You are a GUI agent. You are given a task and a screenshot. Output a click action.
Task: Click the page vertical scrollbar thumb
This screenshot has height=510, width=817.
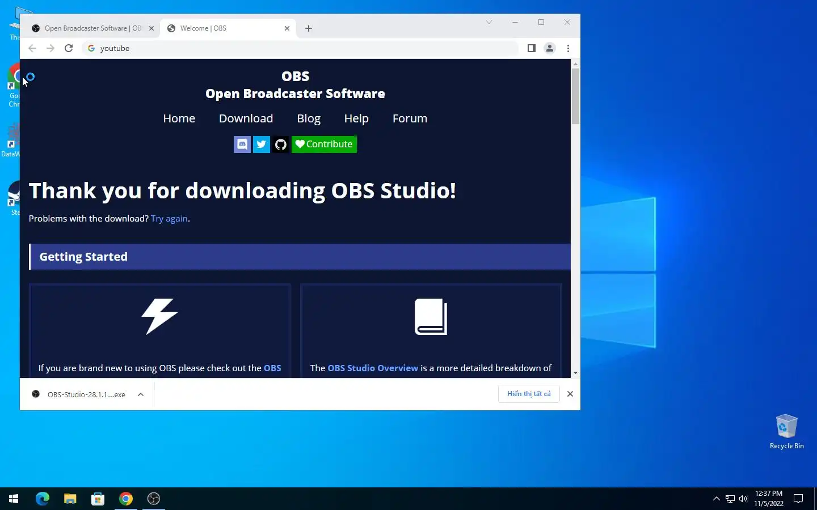pos(575,96)
